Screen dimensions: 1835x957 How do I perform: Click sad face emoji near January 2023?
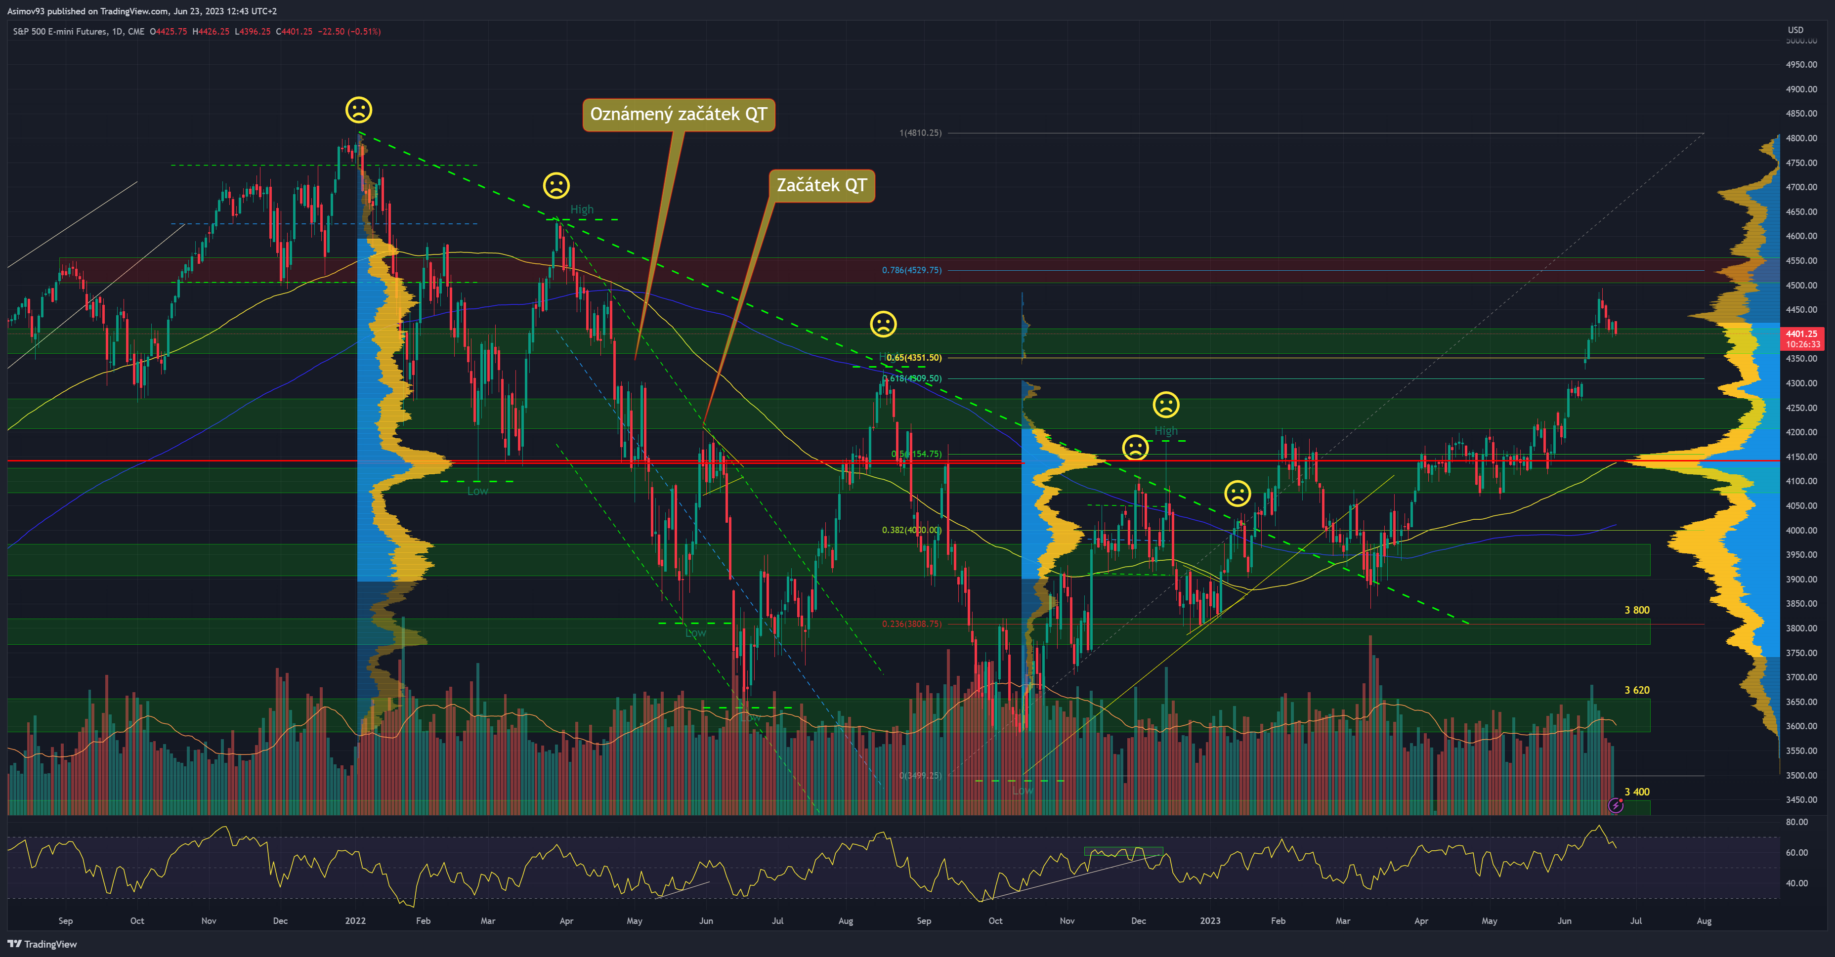click(x=1238, y=493)
